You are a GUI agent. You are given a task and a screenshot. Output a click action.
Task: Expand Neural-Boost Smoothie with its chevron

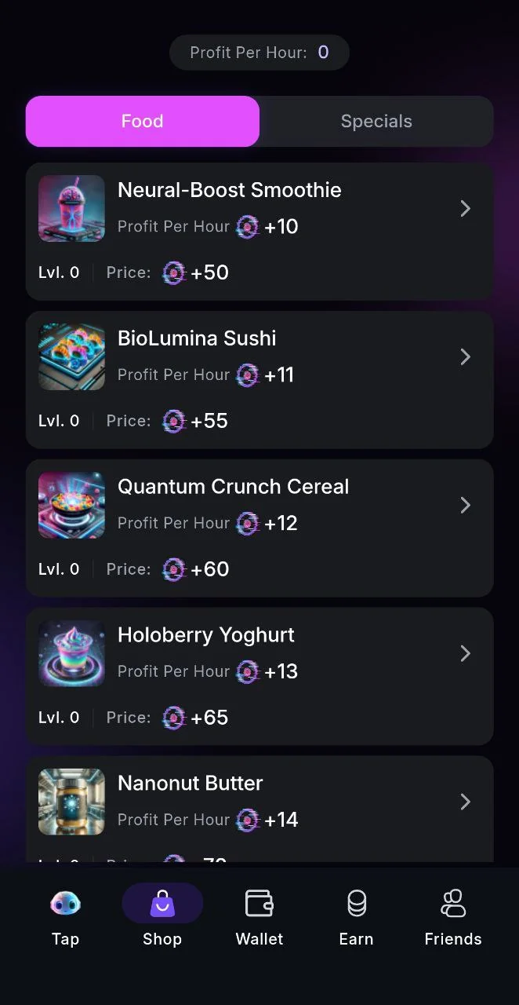(x=465, y=208)
